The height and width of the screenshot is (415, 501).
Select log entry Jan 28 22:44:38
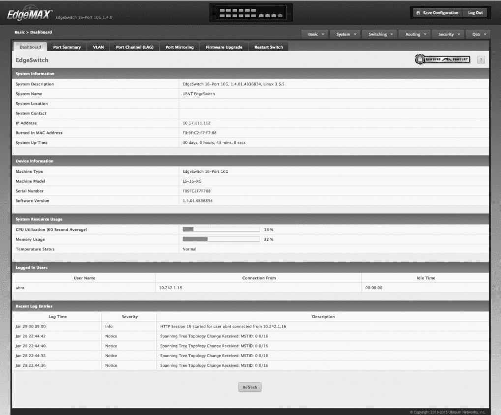pos(251,356)
